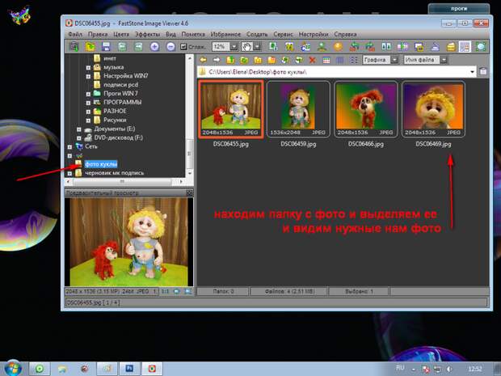Expand the Документы (E:) drive node

pyautogui.click(x=79, y=129)
